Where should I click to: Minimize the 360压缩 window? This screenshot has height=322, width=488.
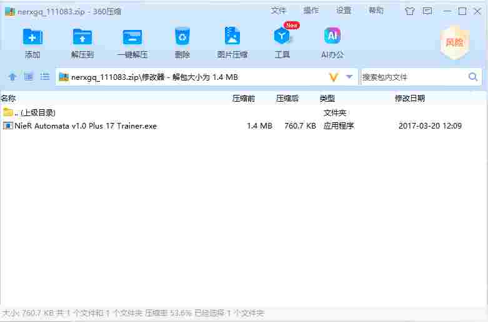(447, 11)
